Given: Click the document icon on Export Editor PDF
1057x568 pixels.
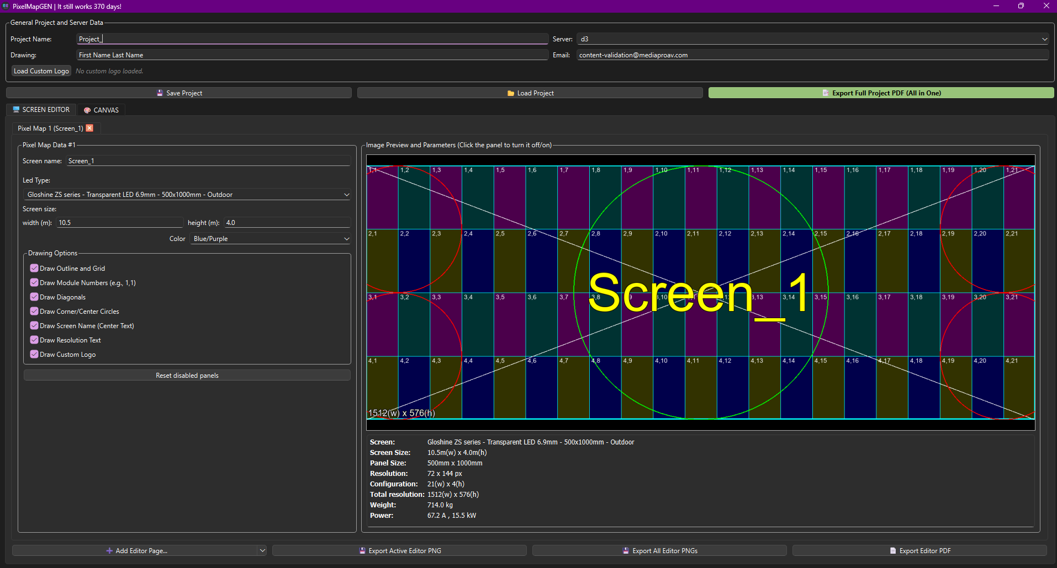Looking at the screenshot, I should (x=893, y=551).
